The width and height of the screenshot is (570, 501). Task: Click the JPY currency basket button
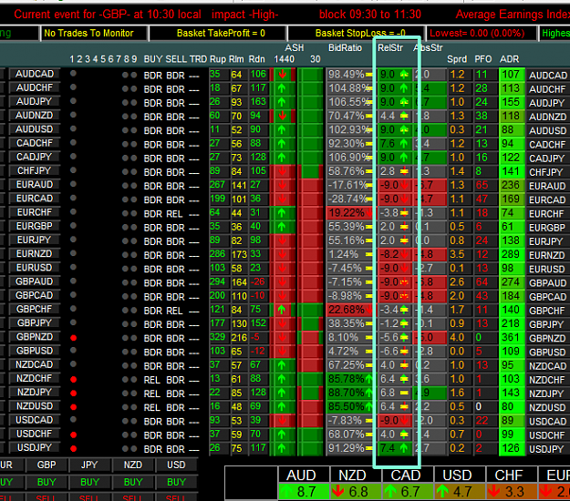pos(89,465)
